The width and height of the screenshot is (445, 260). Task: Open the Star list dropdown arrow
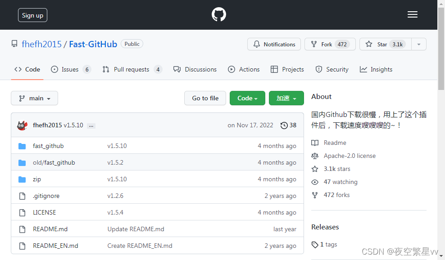(x=419, y=44)
